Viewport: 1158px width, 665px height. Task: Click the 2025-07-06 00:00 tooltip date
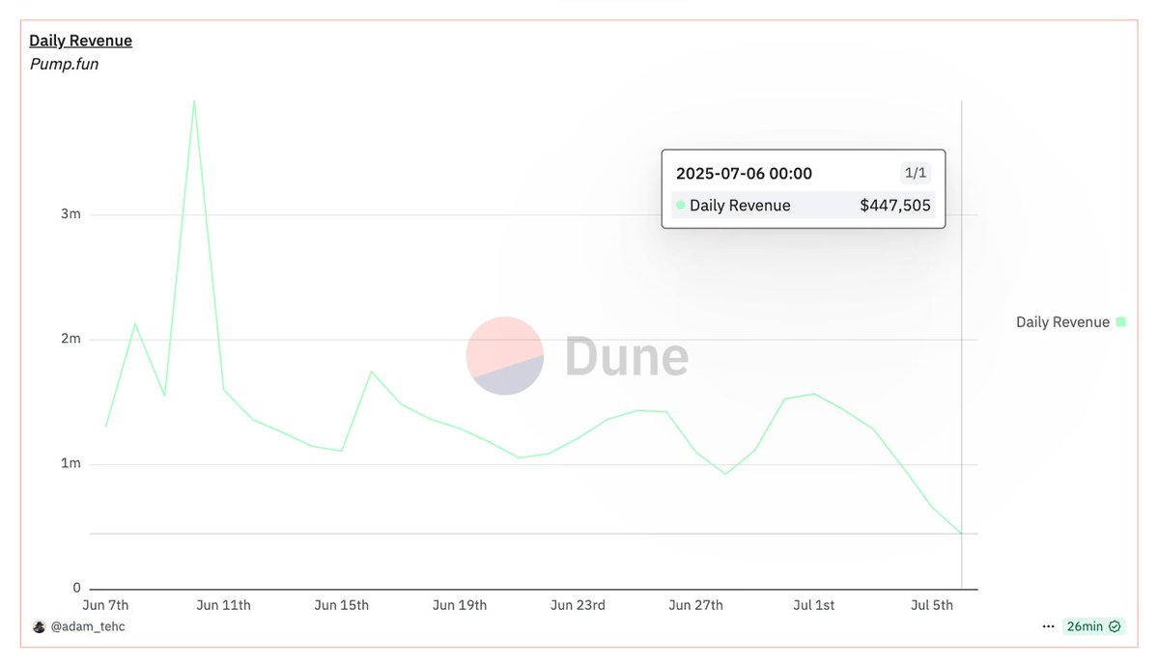[744, 174]
